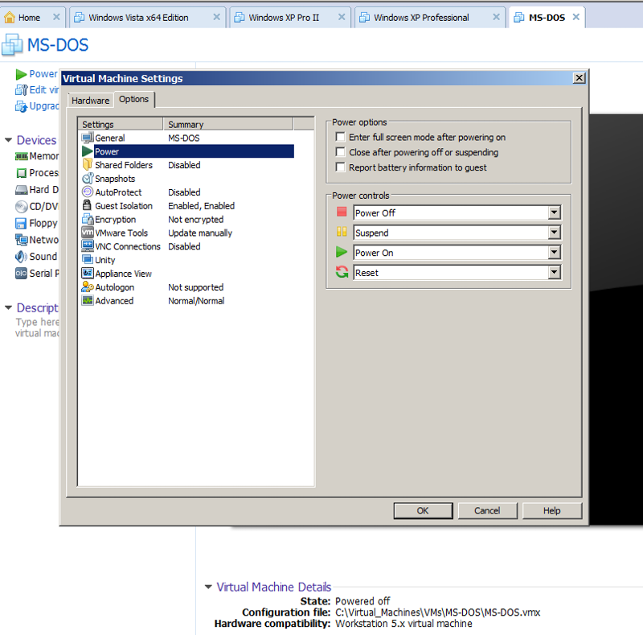Select the VMware Tools icon
The image size is (643, 635).
point(88,233)
